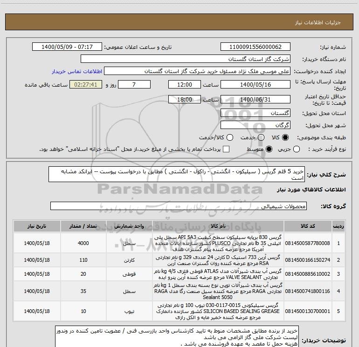Click the نام کالا column header

pos(218,226)
